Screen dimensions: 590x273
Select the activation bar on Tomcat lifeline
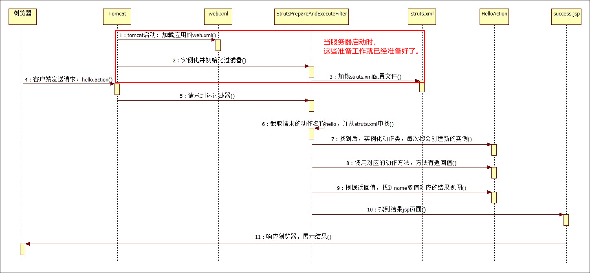(x=117, y=89)
